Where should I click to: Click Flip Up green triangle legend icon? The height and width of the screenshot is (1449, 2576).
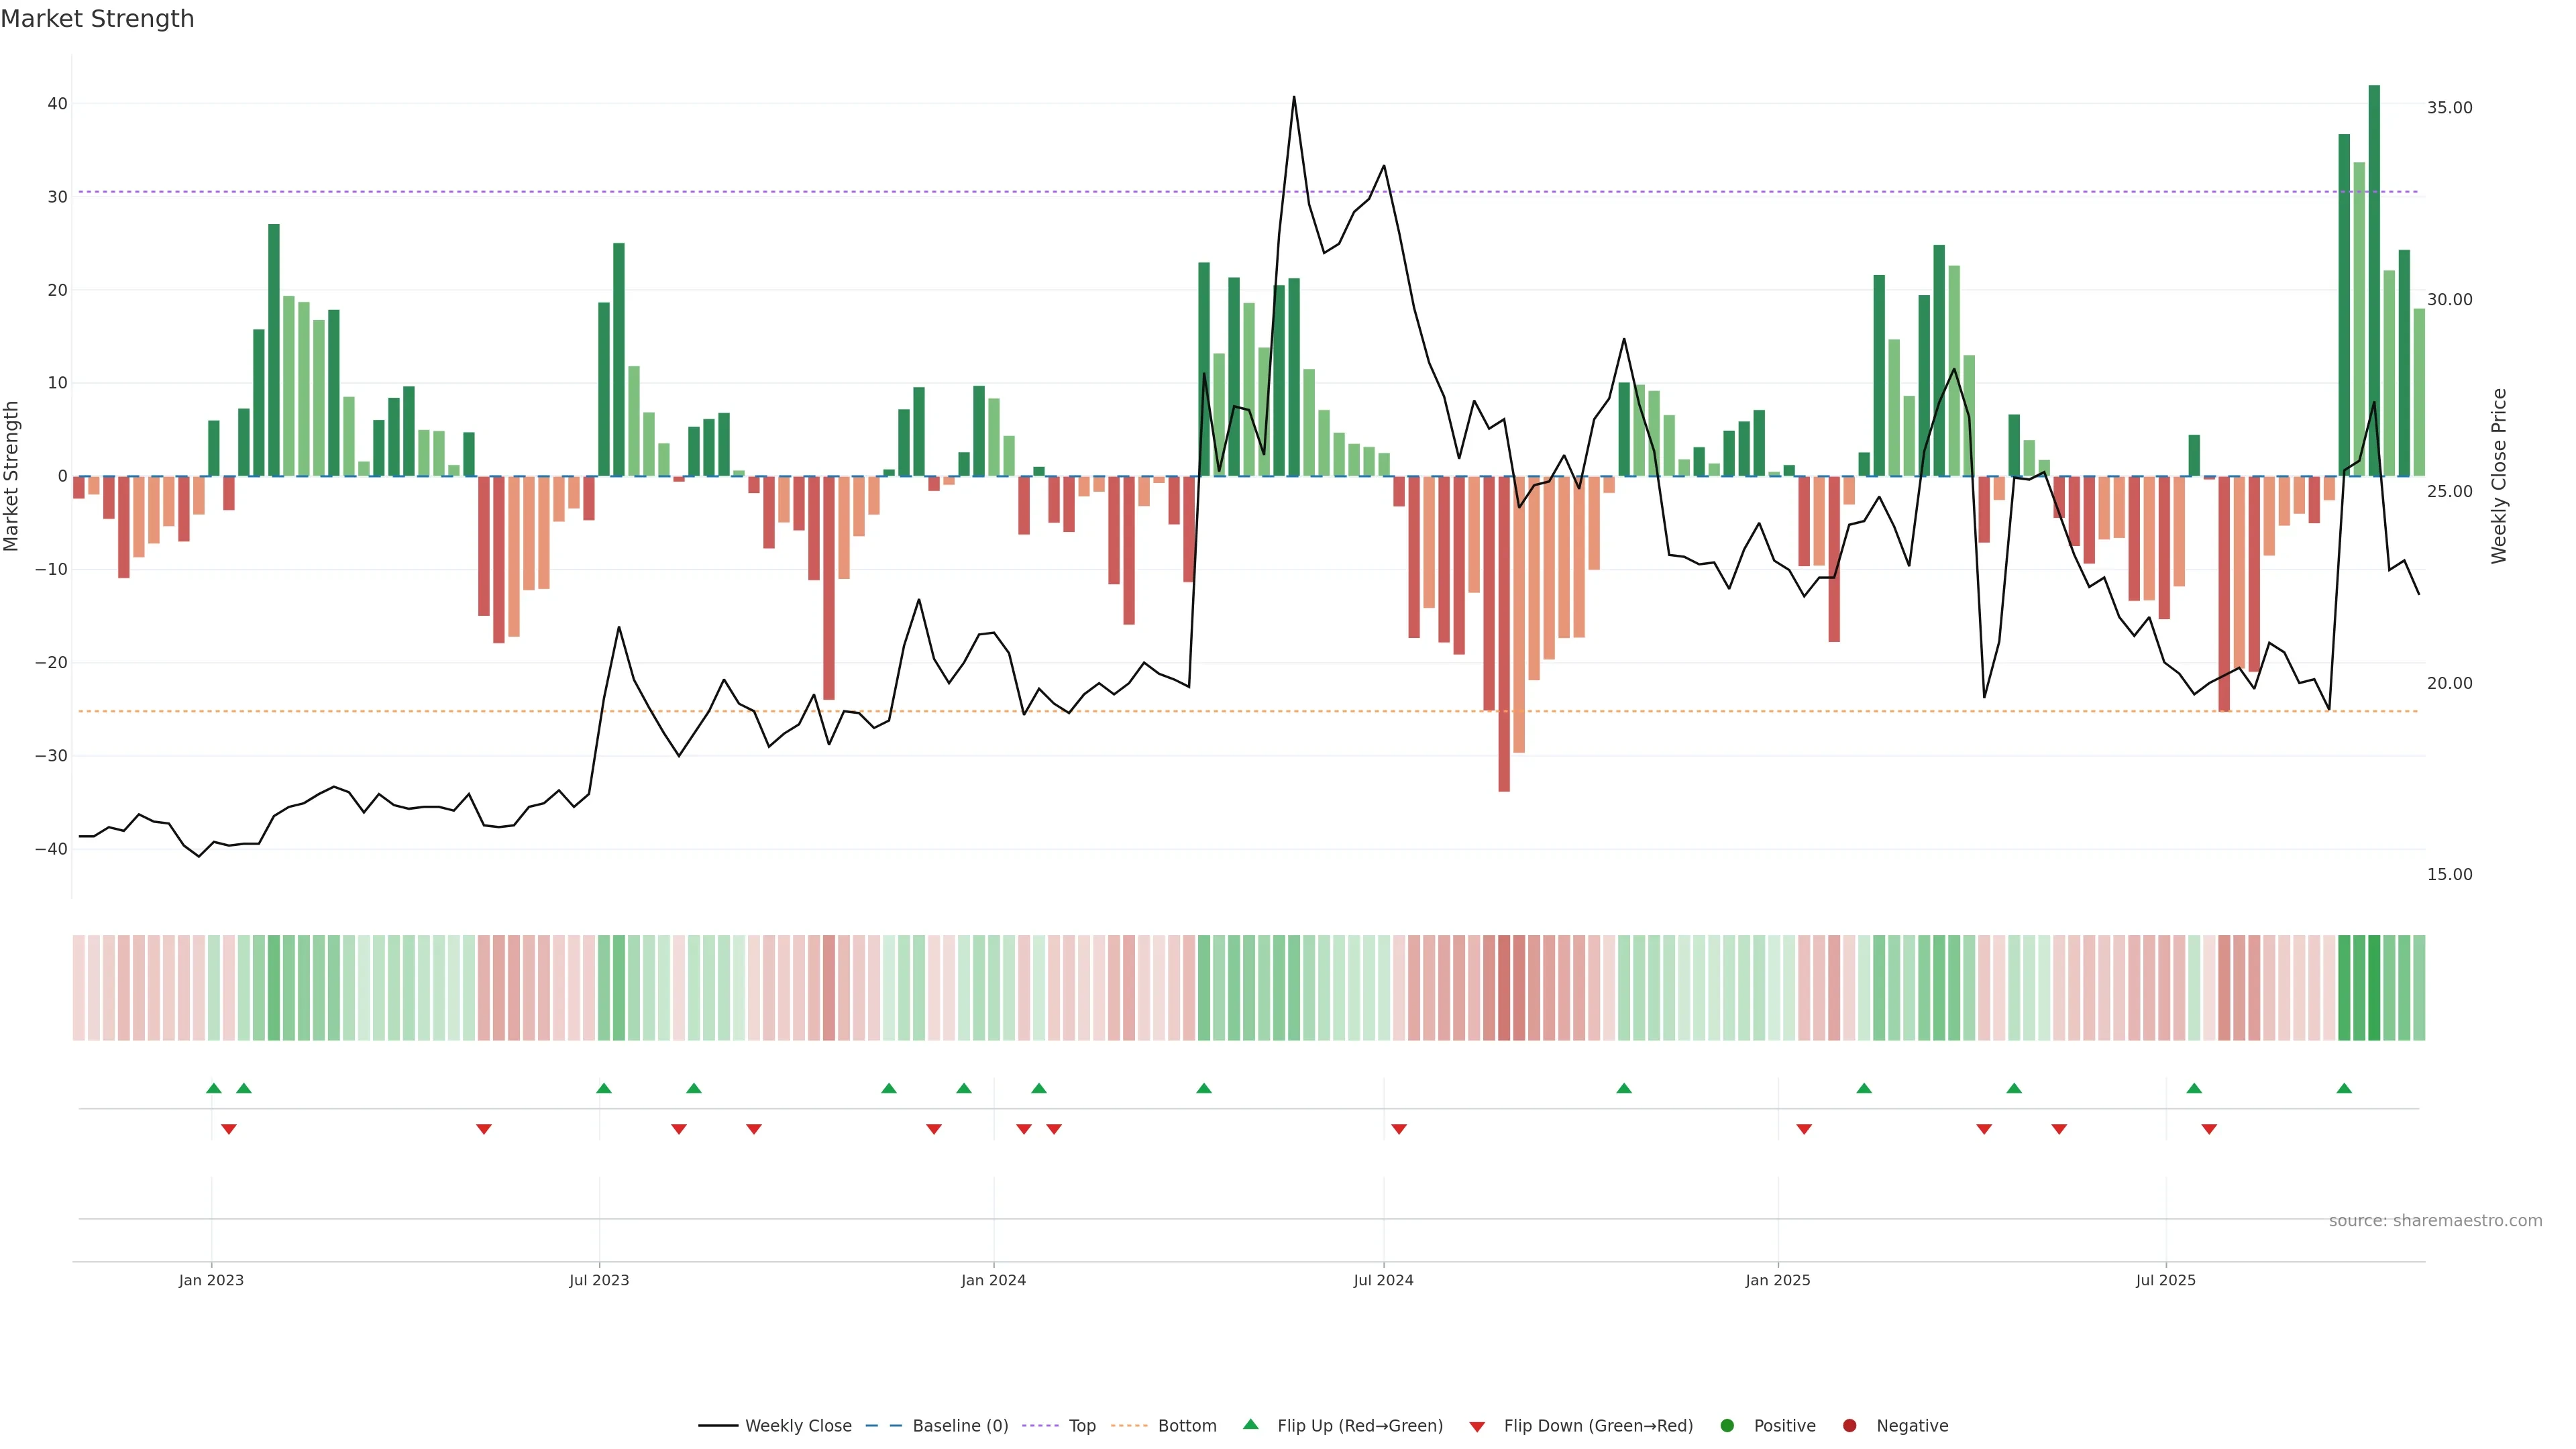[1250, 1425]
